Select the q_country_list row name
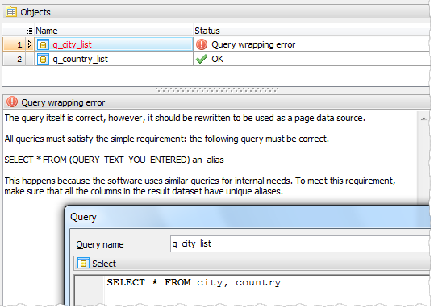This screenshot has height=308, width=434. 81,59
